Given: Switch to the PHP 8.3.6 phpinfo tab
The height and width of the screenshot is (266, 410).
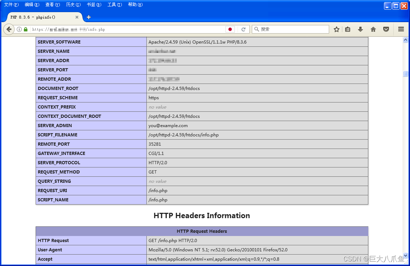Looking at the screenshot, I should point(39,17).
